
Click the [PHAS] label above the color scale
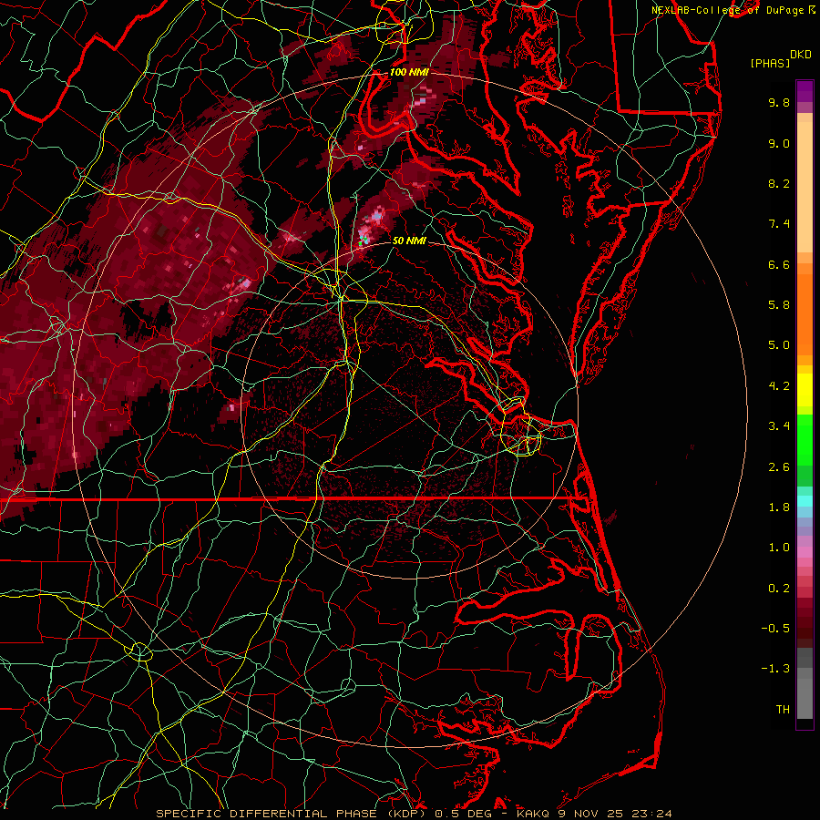pyautogui.click(x=770, y=63)
